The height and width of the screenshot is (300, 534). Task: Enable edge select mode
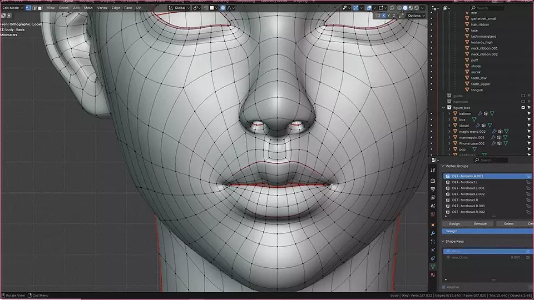pos(34,8)
